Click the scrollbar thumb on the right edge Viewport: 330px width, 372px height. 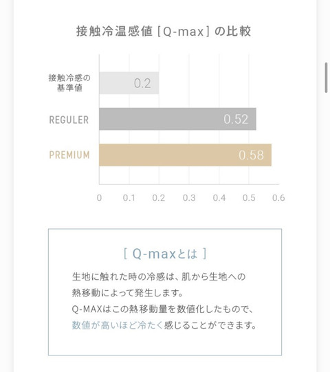point(326,77)
